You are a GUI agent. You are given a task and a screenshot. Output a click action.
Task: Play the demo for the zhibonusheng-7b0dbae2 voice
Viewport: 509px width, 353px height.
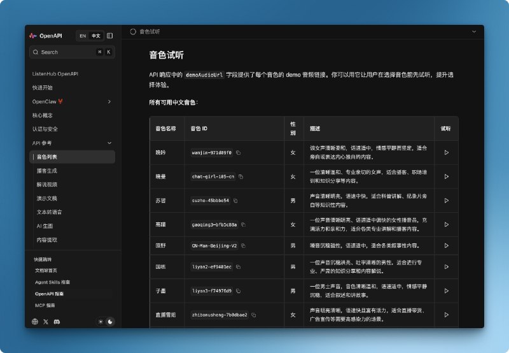tap(447, 315)
